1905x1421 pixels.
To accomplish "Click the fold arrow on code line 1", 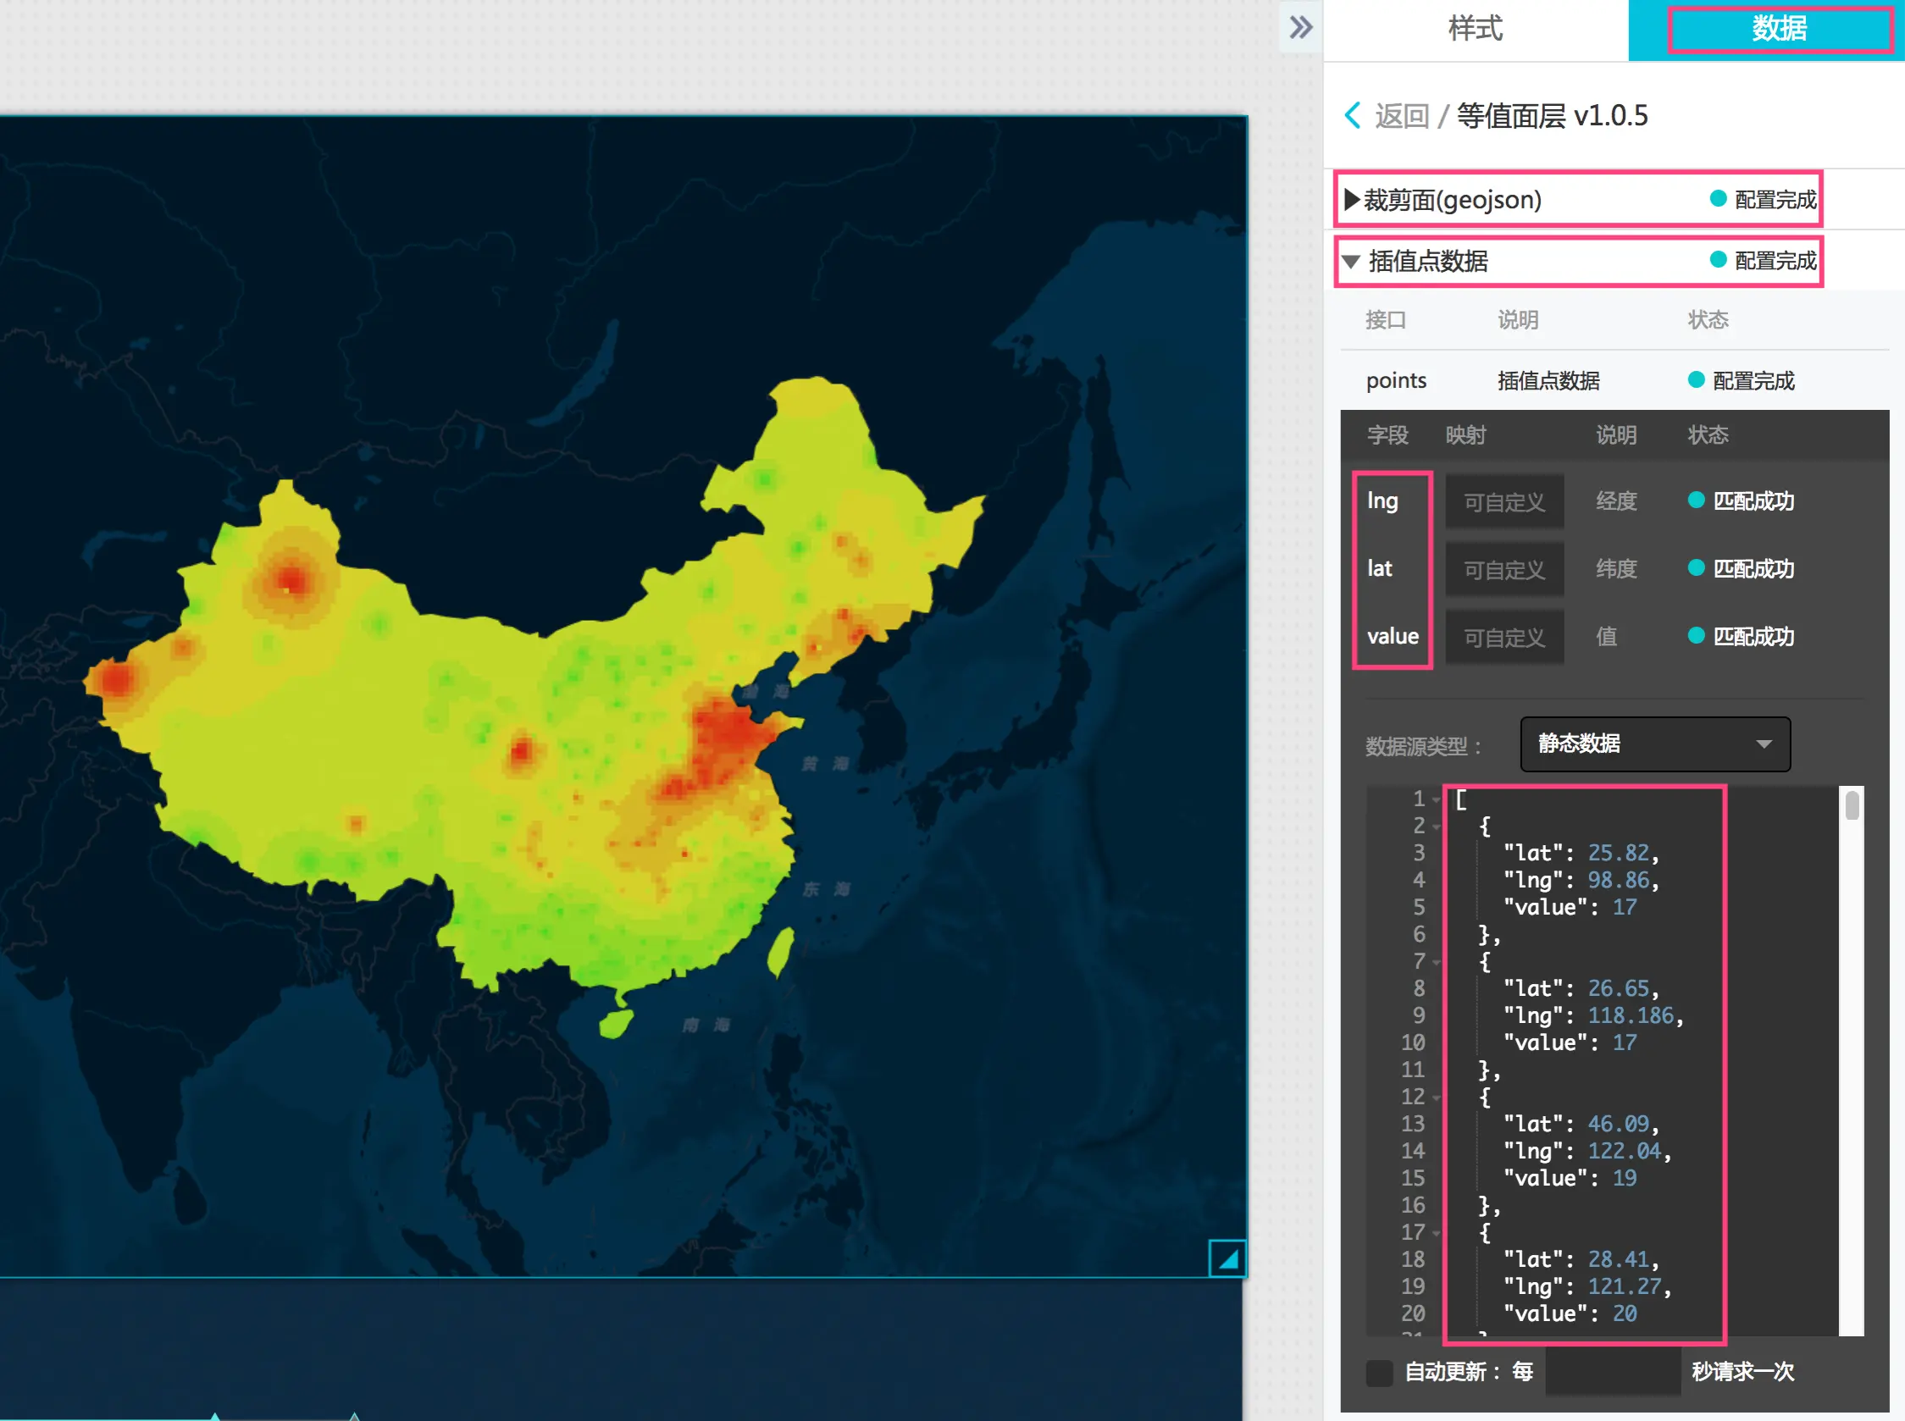I will pyautogui.click(x=1436, y=800).
